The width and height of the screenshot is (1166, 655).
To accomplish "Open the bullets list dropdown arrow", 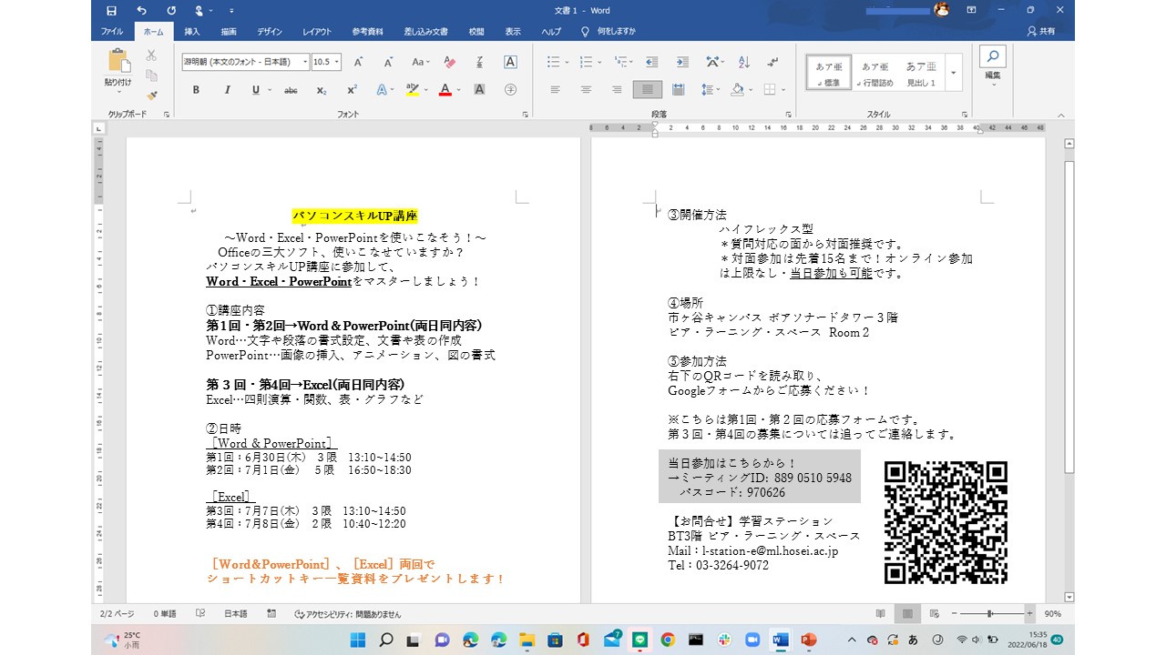I will [567, 62].
